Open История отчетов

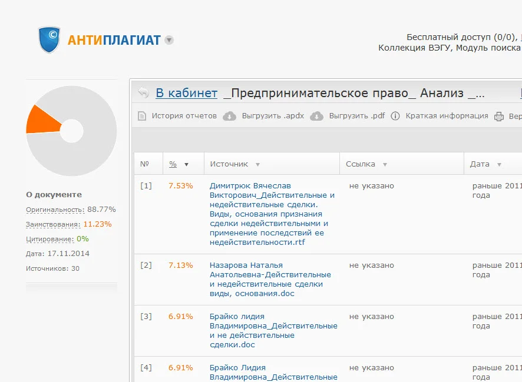[x=184, y=116]
